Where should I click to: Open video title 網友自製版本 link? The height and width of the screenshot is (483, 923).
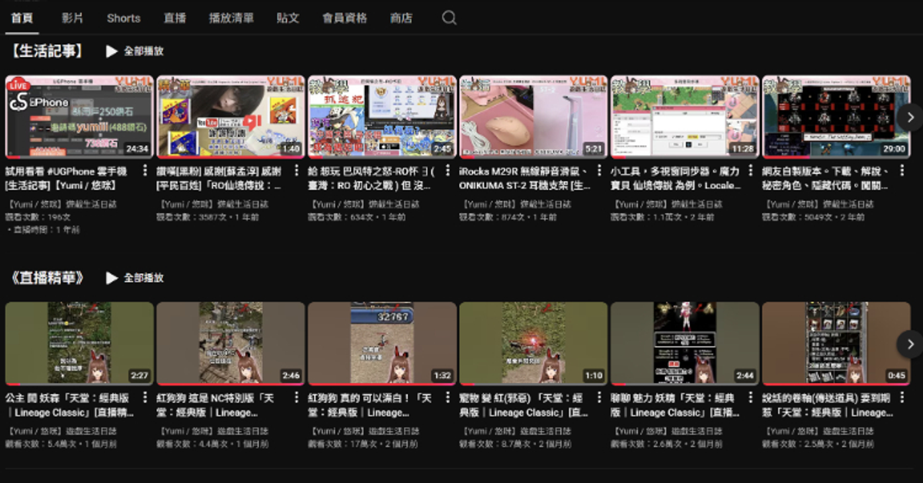pos(827,178)
